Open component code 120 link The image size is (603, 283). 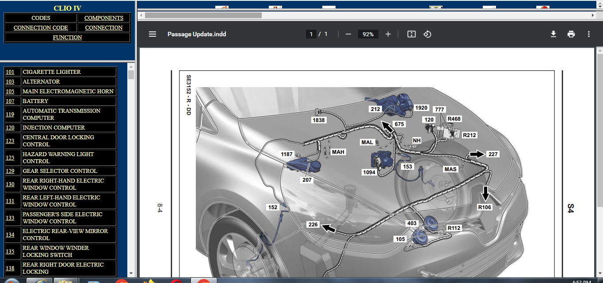click(10, 127)
